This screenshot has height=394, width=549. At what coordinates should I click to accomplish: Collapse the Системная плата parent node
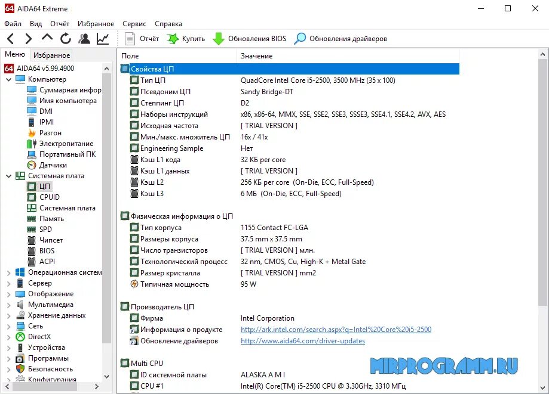(x=9, y=176)
